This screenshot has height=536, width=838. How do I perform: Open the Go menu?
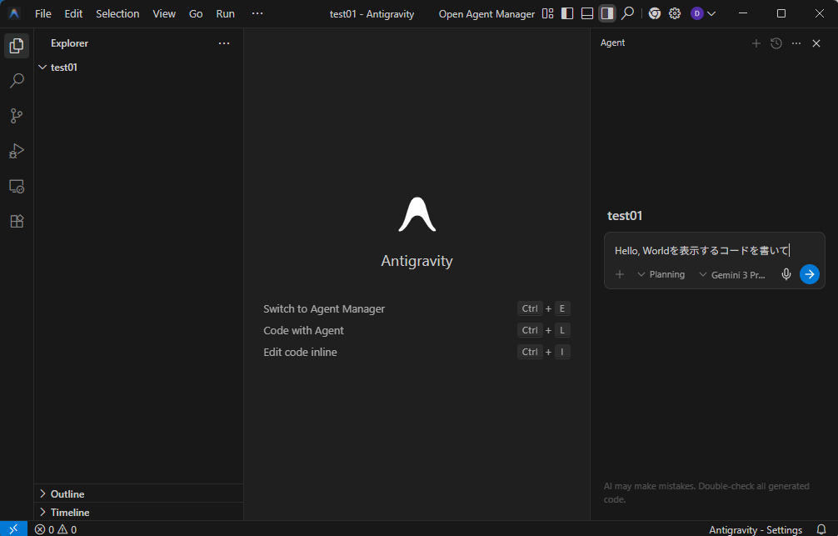(196, 14)
